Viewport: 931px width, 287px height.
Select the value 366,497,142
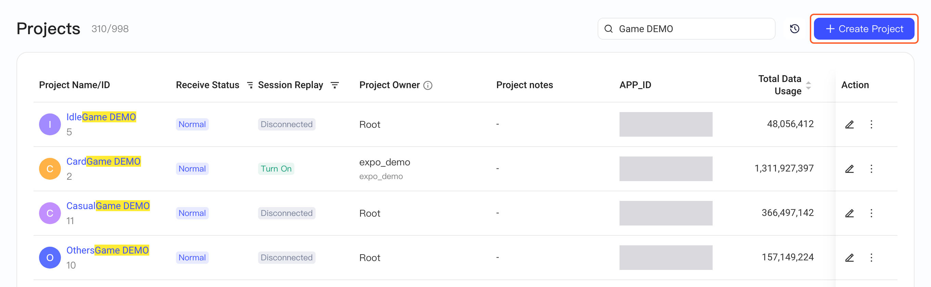point(788,213)
